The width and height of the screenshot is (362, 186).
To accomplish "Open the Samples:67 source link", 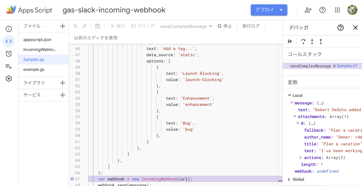I will click(x=347, y=66).
